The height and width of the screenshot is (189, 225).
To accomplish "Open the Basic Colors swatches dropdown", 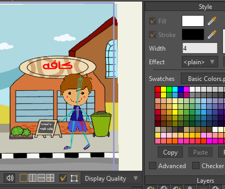I will tap(203, 78).
